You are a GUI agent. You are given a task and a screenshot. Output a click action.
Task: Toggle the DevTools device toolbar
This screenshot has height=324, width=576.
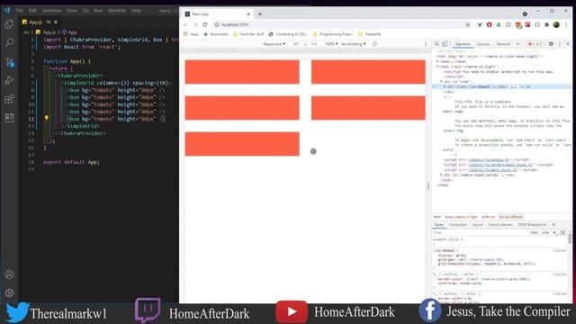click(x=445, y=44)
